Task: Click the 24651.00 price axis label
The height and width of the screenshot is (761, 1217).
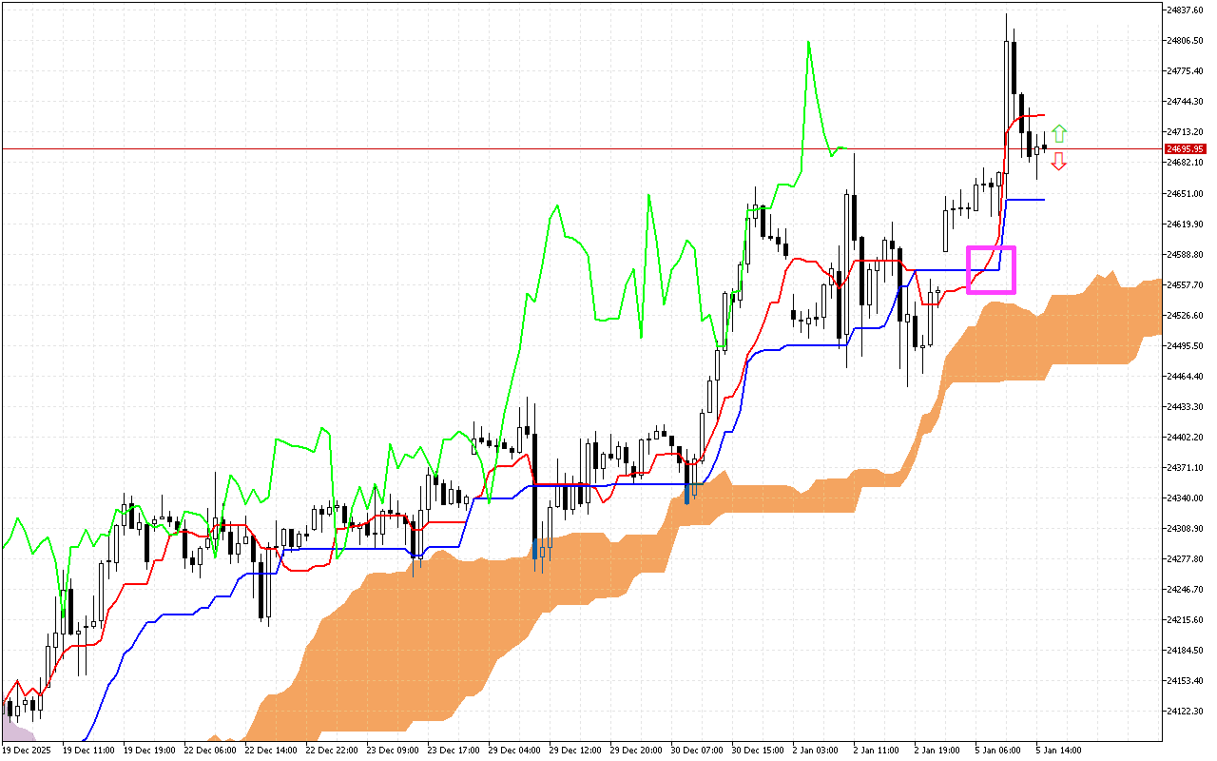Action: point(1188,193)
